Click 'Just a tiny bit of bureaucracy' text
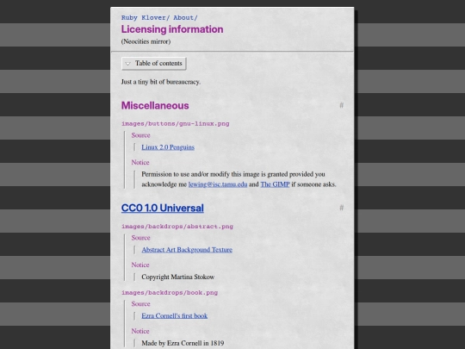 point(161,82)
